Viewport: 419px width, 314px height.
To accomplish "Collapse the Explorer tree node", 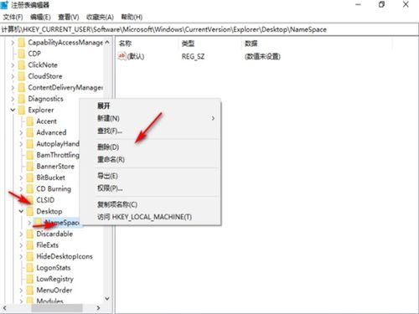I will pos(13,110).
